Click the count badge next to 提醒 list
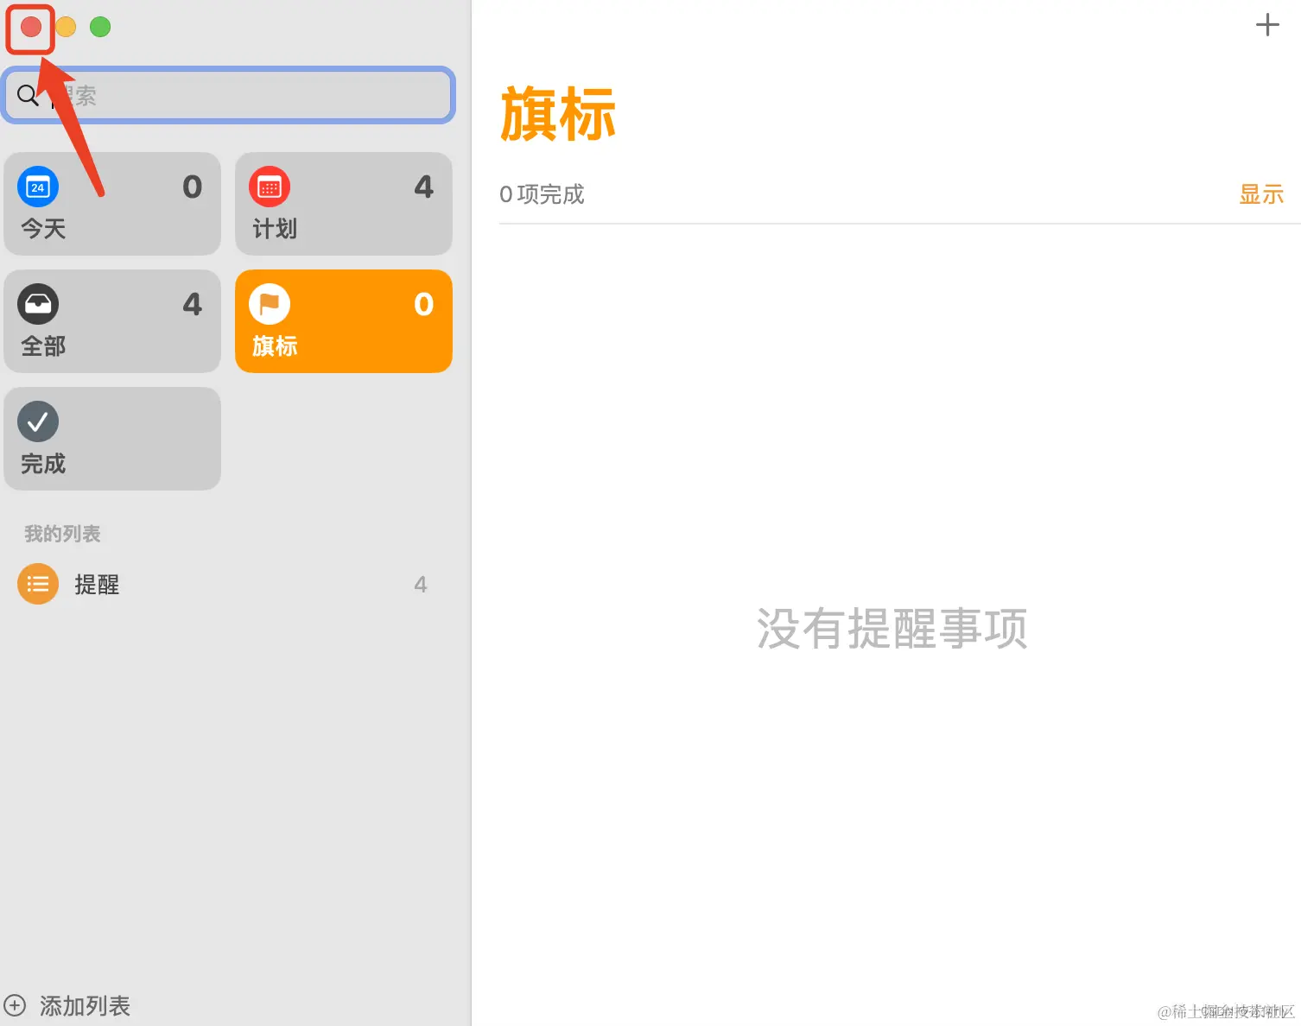1301x1026 pixels. [x=421, y=584]
